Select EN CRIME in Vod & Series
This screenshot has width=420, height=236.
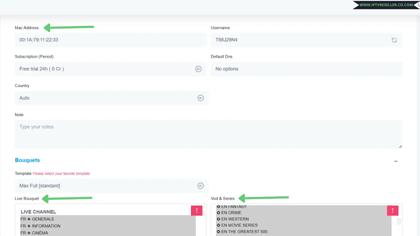coord(231,213)
